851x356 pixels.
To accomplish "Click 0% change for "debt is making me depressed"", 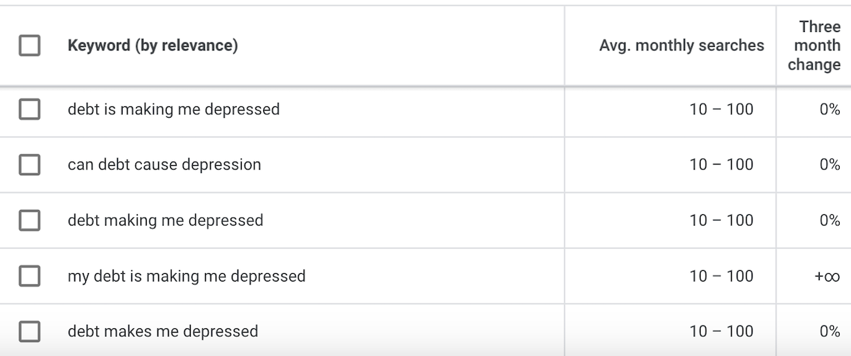I will click(829, 109).
